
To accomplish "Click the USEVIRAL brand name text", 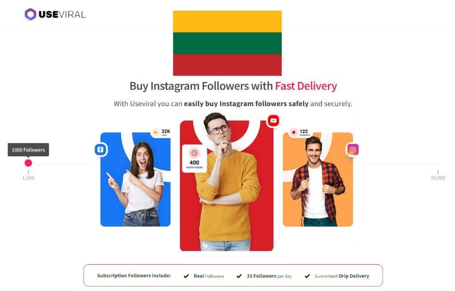I will [62, 15].
